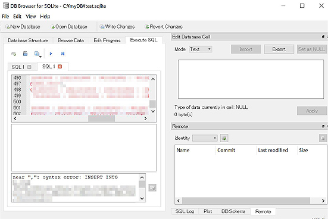
Task: Click the SQL editor vertical scrollbar thumb
Action: tap(153, 104)
